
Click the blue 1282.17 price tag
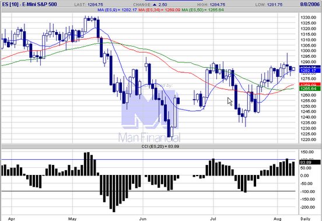point(310,71)
